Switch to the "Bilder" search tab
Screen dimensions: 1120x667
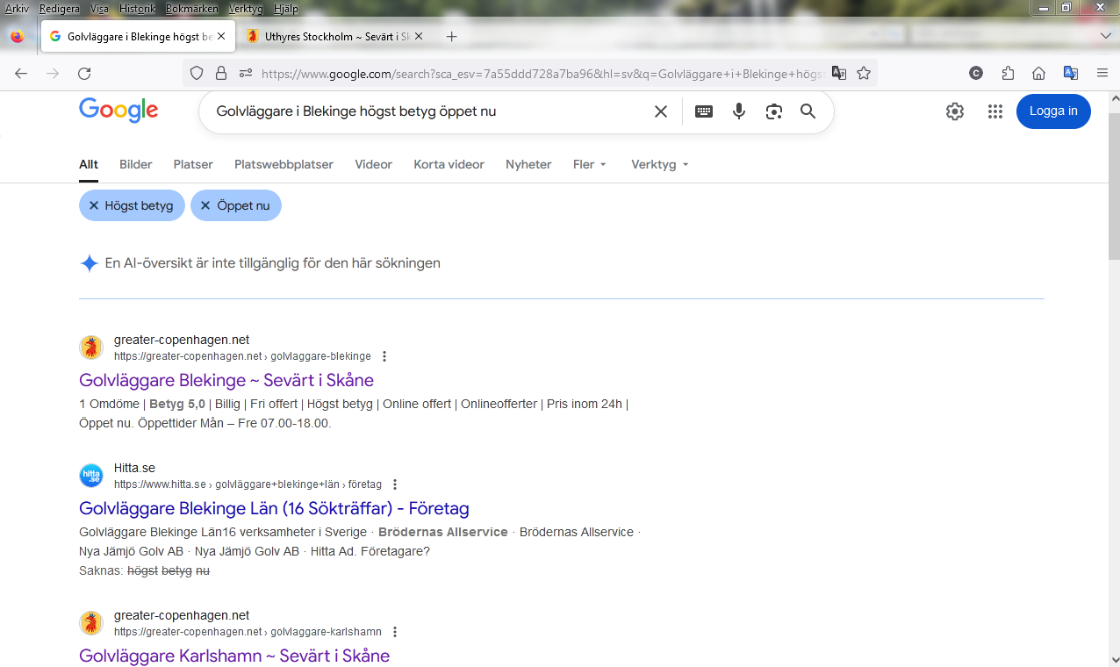(136, 164)
